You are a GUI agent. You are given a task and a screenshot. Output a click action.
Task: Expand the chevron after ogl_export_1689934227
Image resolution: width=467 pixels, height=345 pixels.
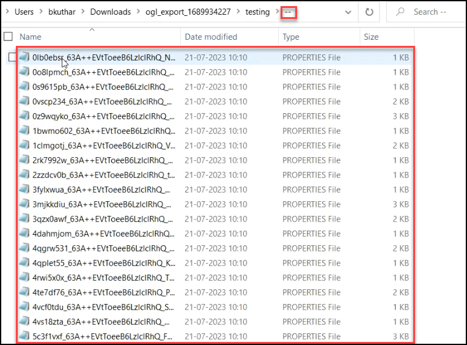(238, 12)
